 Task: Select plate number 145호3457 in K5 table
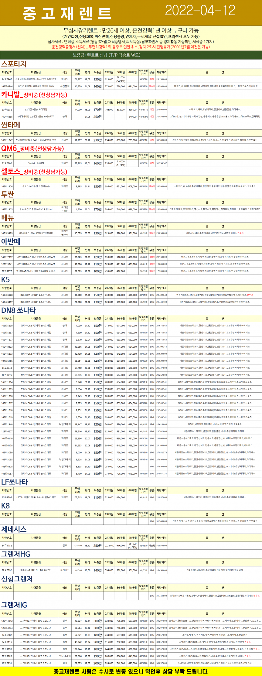(7, 302)
